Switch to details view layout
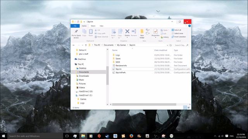 pyautogui.click(x=185, y=108)
